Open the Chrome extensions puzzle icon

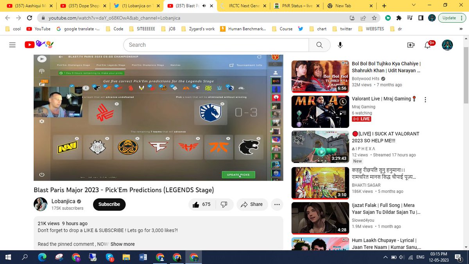click(x=399, y=18)
